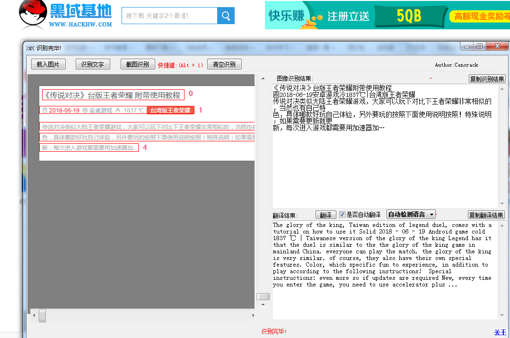
Task: Click the 快捷键 (Alt + 1) hint text
Action: pyautogui.click(x=181, y=65)
